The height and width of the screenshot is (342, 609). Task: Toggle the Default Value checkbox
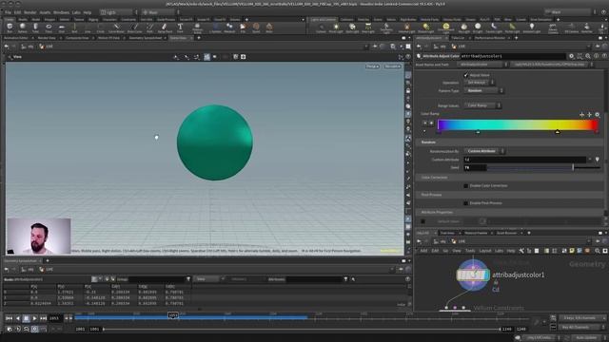coord(422,221)
